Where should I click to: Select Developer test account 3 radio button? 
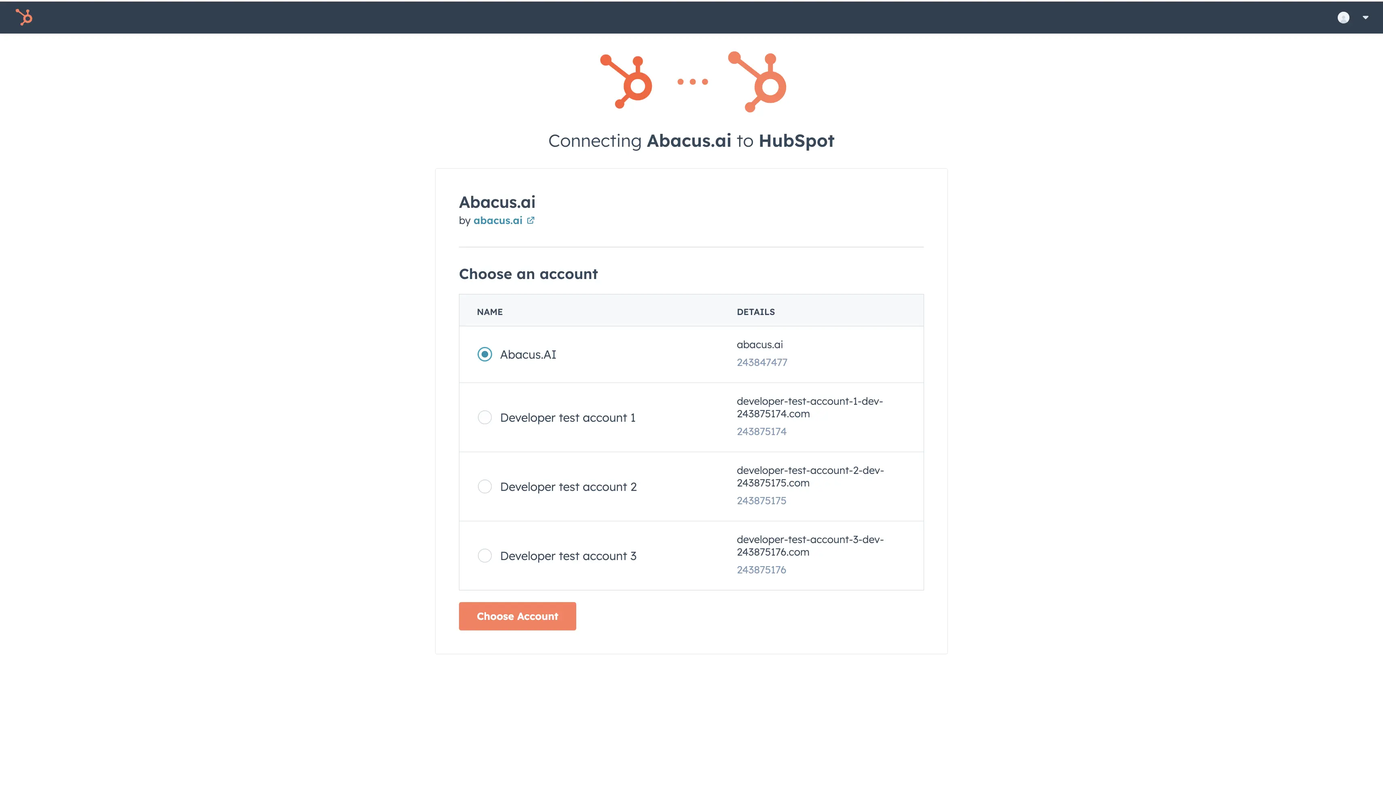(484, 556)
